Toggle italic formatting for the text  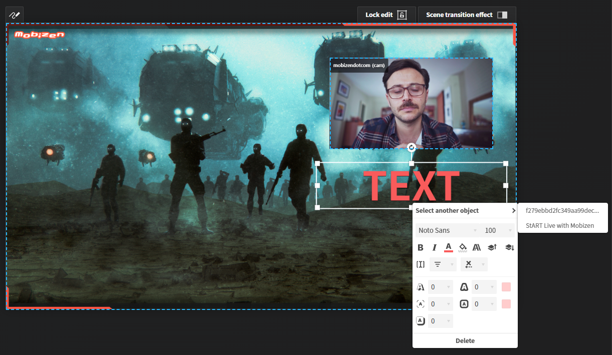tap(435, 247)
